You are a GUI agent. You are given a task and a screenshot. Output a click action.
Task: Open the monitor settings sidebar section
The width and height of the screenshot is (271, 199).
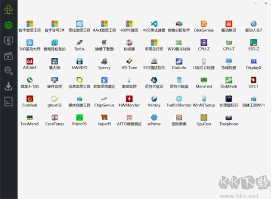(9, 41)
